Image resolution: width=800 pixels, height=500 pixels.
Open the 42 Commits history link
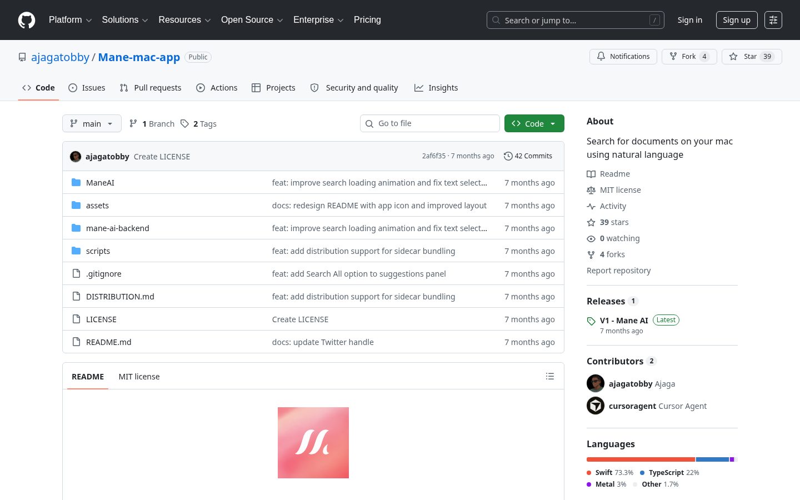click(x=528, y=156)
